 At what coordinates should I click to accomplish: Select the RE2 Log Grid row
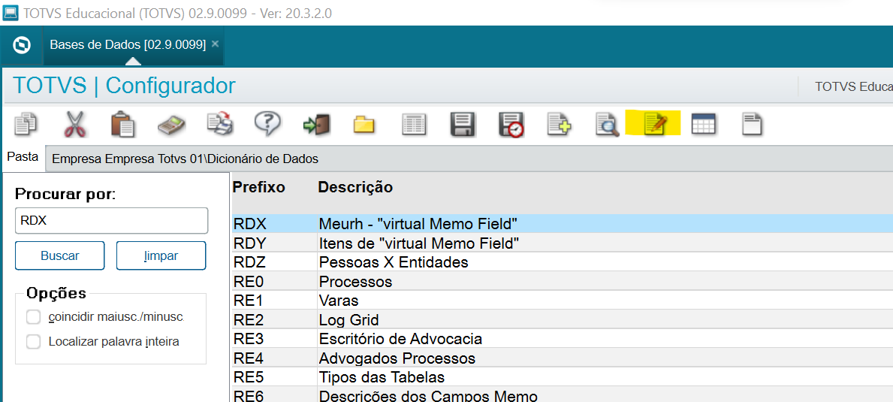[x=562, y=319]
